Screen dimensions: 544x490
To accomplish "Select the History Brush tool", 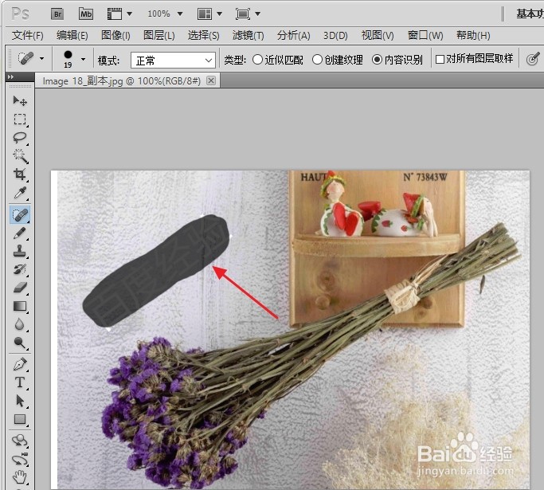I will (x=20, y=269).
